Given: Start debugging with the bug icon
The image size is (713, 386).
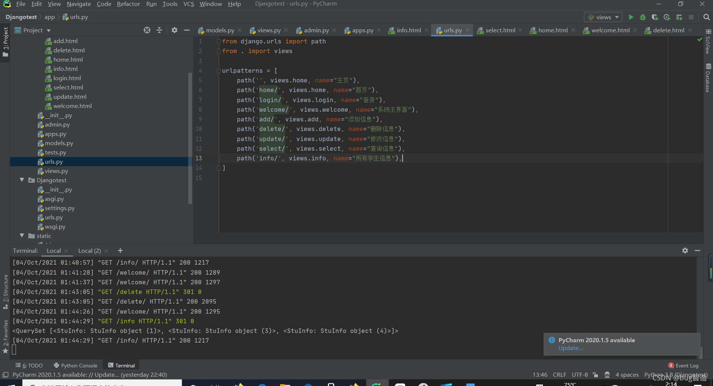Looking at the screenshot, I should (x=643, y=17).
